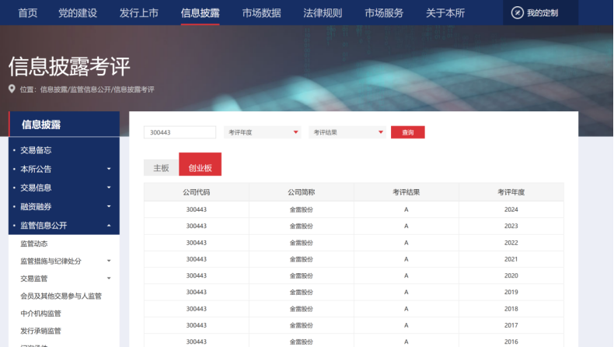Expand the 本所公告 sidebar arrow

click(x=109, y=169)
